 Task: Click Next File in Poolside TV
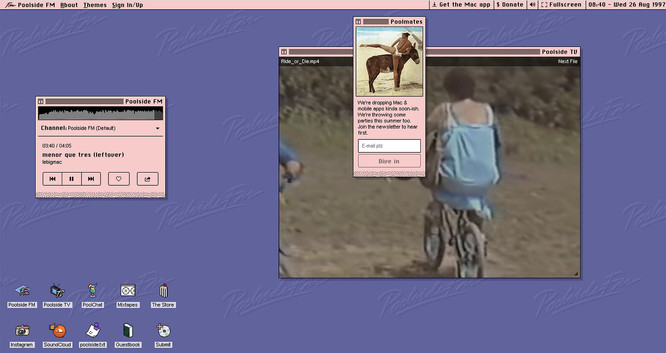click(x=568, y=61)
